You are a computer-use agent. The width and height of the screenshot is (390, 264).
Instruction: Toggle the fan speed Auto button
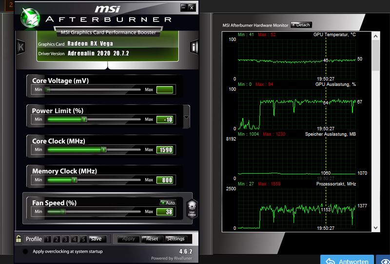click(x=168, y=203)
